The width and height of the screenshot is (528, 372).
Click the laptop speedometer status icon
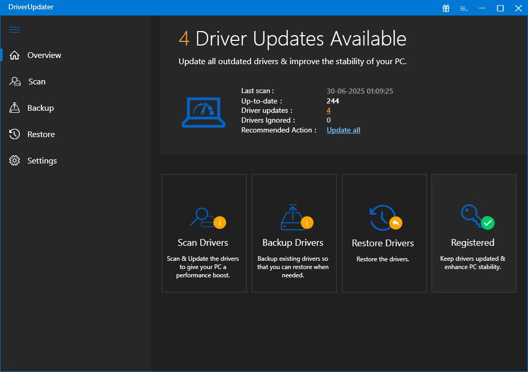(x=203, y=112)
